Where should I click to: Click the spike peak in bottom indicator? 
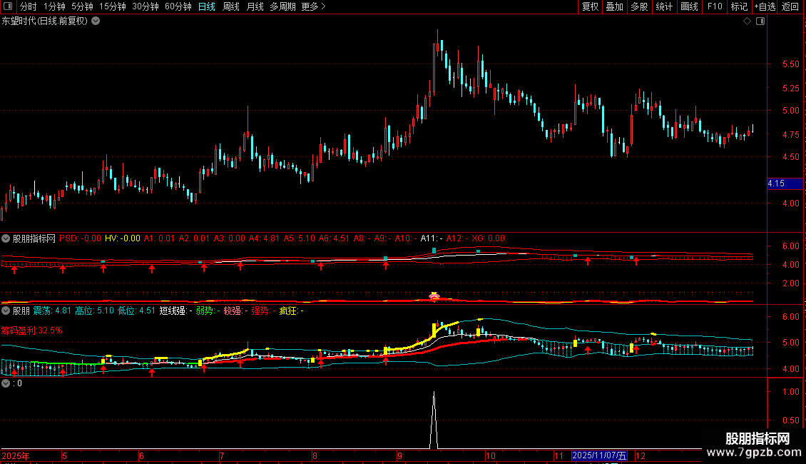[434, 393]
